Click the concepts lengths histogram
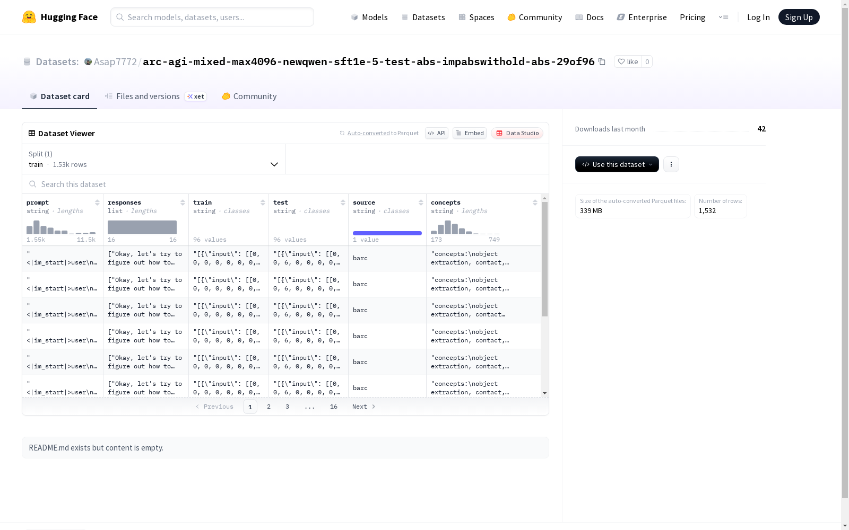The image size is (849, 530). [x=465, y=227]
